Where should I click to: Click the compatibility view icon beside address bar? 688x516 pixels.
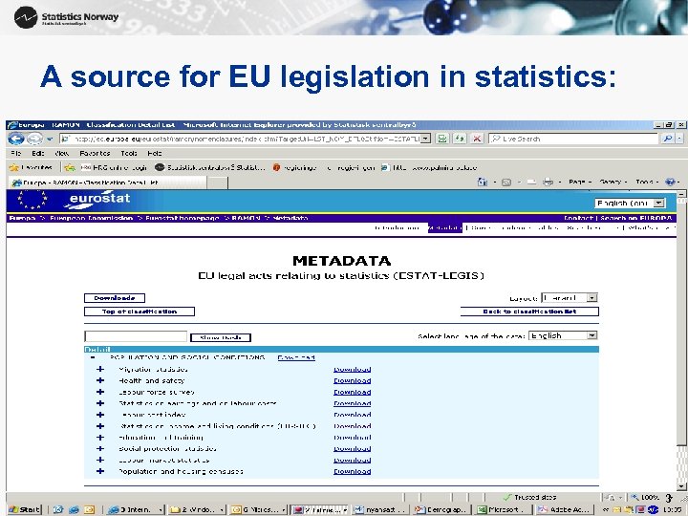[442, 139]
